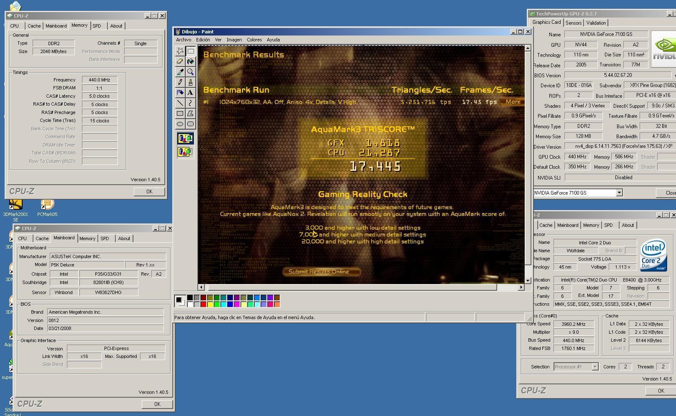
Task: Click the 'P5K Deluxe' model value
Action: point(87,265)
